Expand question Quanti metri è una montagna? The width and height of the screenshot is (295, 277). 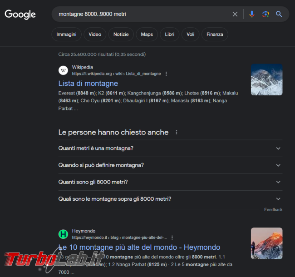click(170, 148)
